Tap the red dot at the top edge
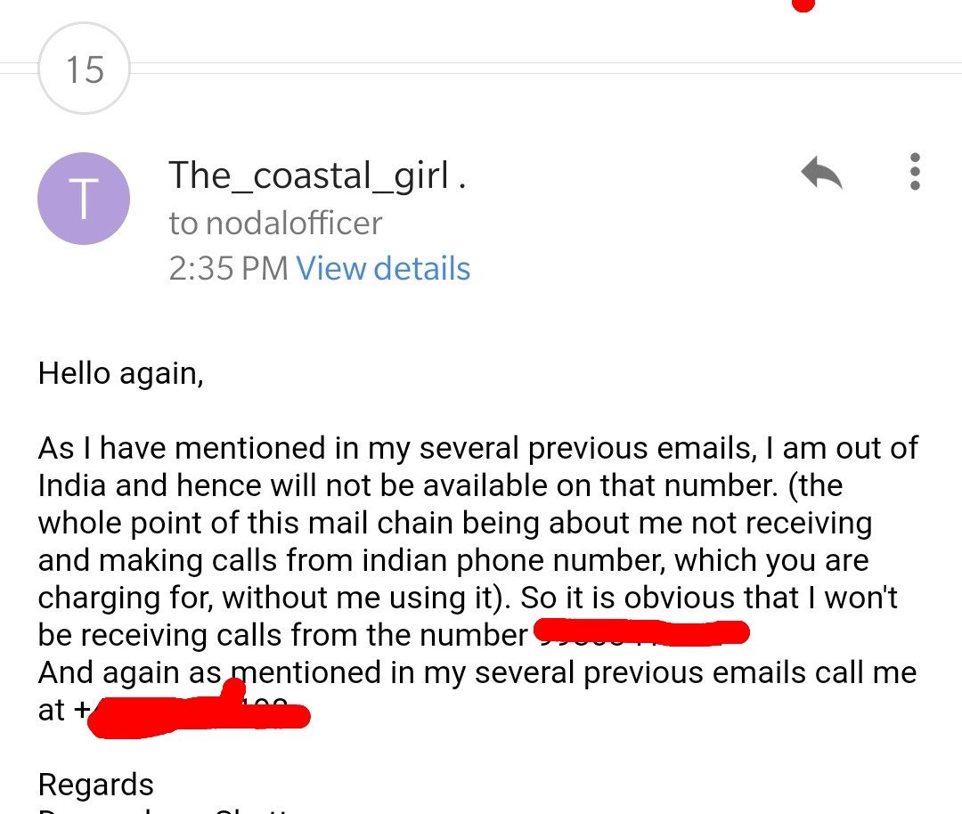The width and height of the screenshot is (962, 814). [x=803, y=5]
